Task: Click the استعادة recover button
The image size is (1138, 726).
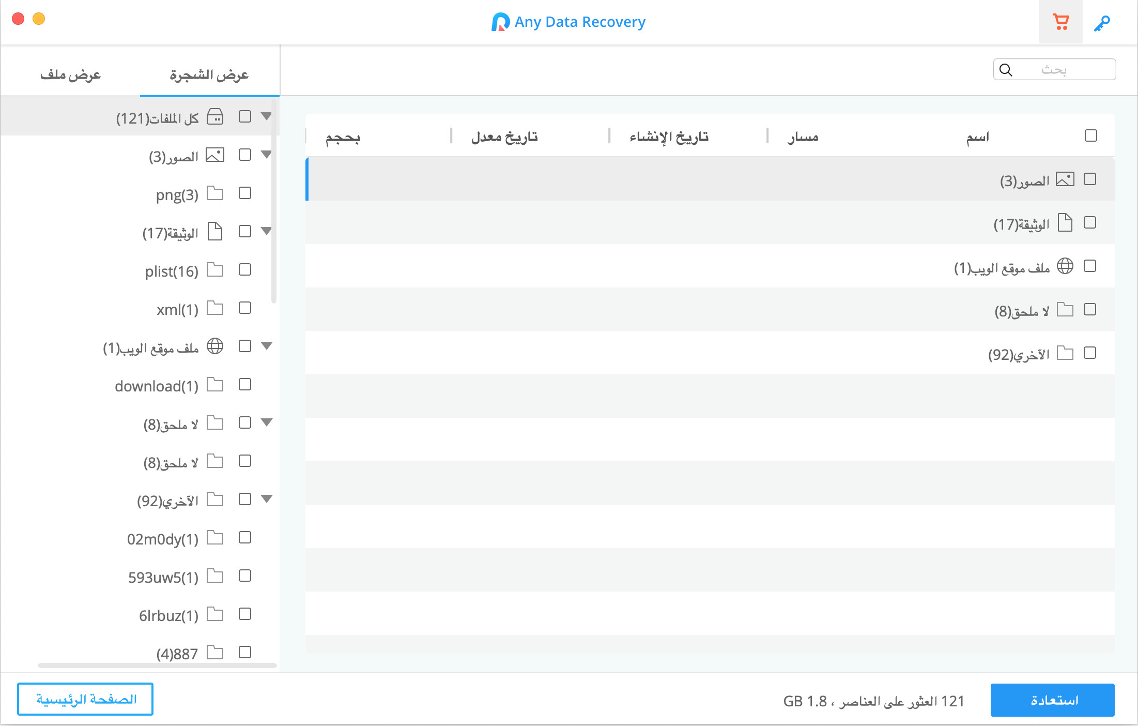Action: pyautogui.click(x=1052, y=700)
